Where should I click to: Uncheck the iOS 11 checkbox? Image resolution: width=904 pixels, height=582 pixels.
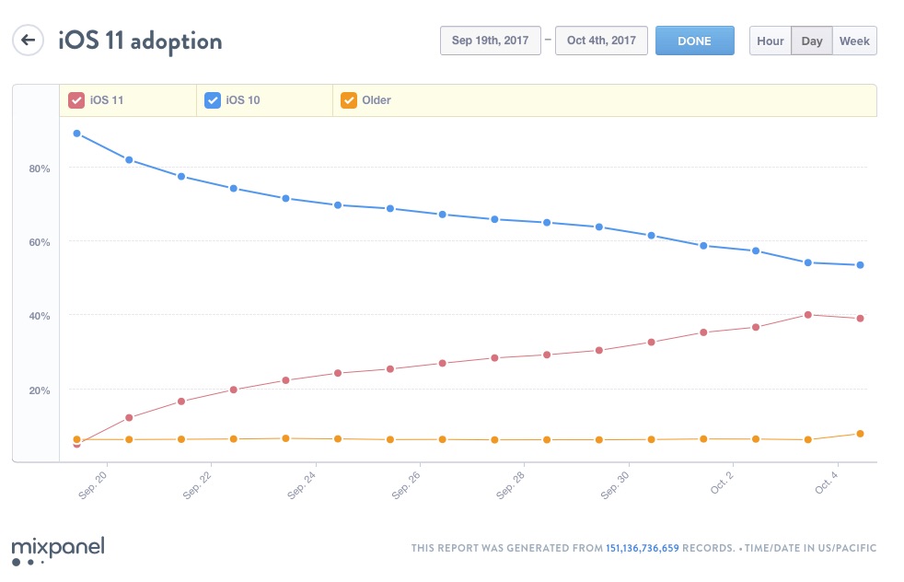(76, 100)
